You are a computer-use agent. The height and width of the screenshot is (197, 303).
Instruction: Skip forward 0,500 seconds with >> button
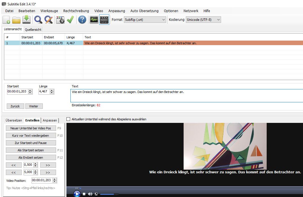(x=48, y=165)
